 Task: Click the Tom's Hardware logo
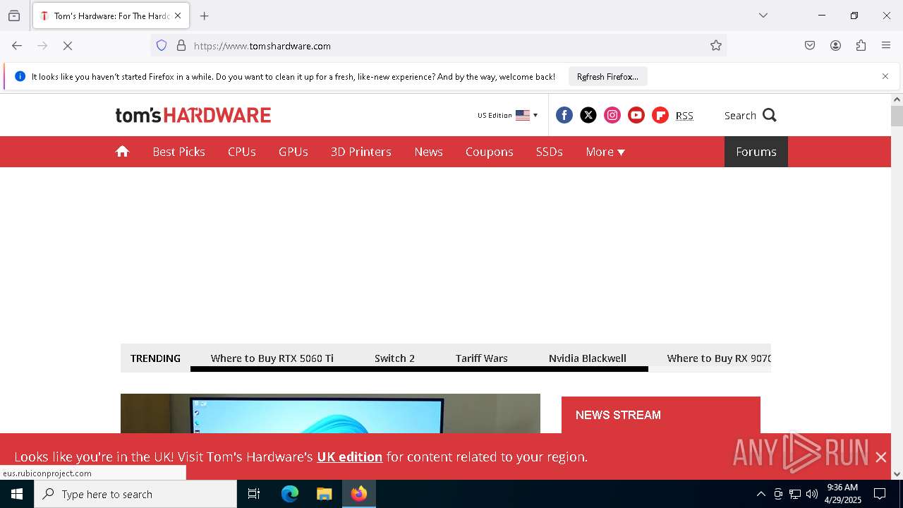[193, 115]
